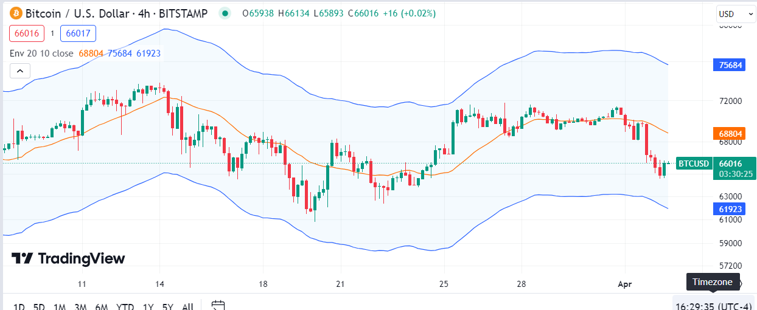Click the upper band 75684 price label

pos(730,65)
